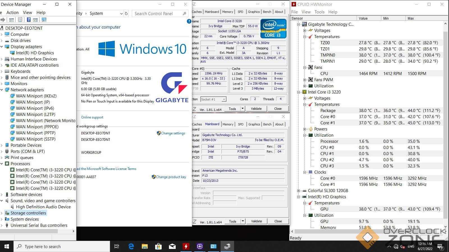449x252 pixels.
Task: Collapse the Intel Core i3 3220 node in HWMonitor
Action: [299, 92]
